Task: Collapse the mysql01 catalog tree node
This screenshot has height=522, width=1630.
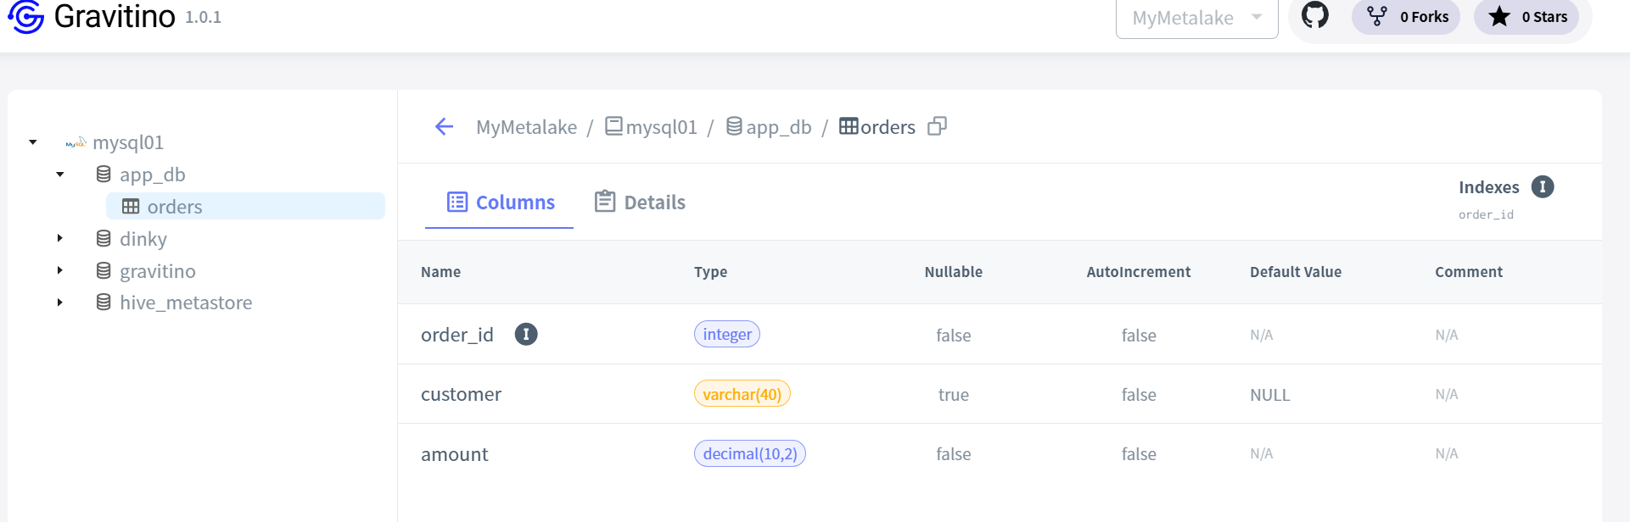Action: pos(33,142)
